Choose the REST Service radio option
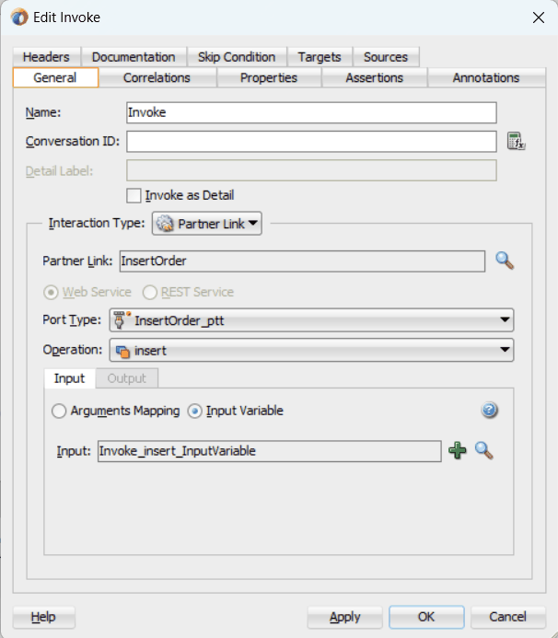The width and height of the screenshot is (558, 638). pos(150,292)
